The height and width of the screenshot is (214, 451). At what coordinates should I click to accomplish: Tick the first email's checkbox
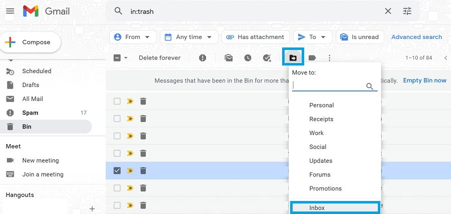117,101
